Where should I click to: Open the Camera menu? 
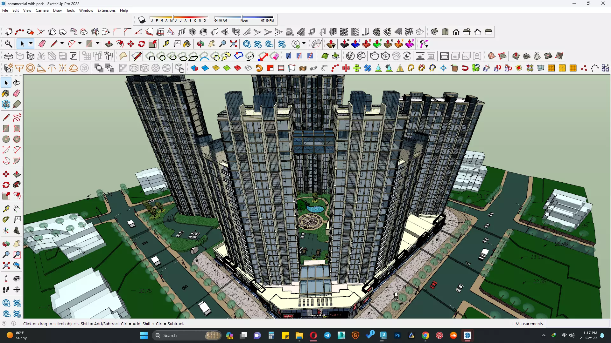42,10
